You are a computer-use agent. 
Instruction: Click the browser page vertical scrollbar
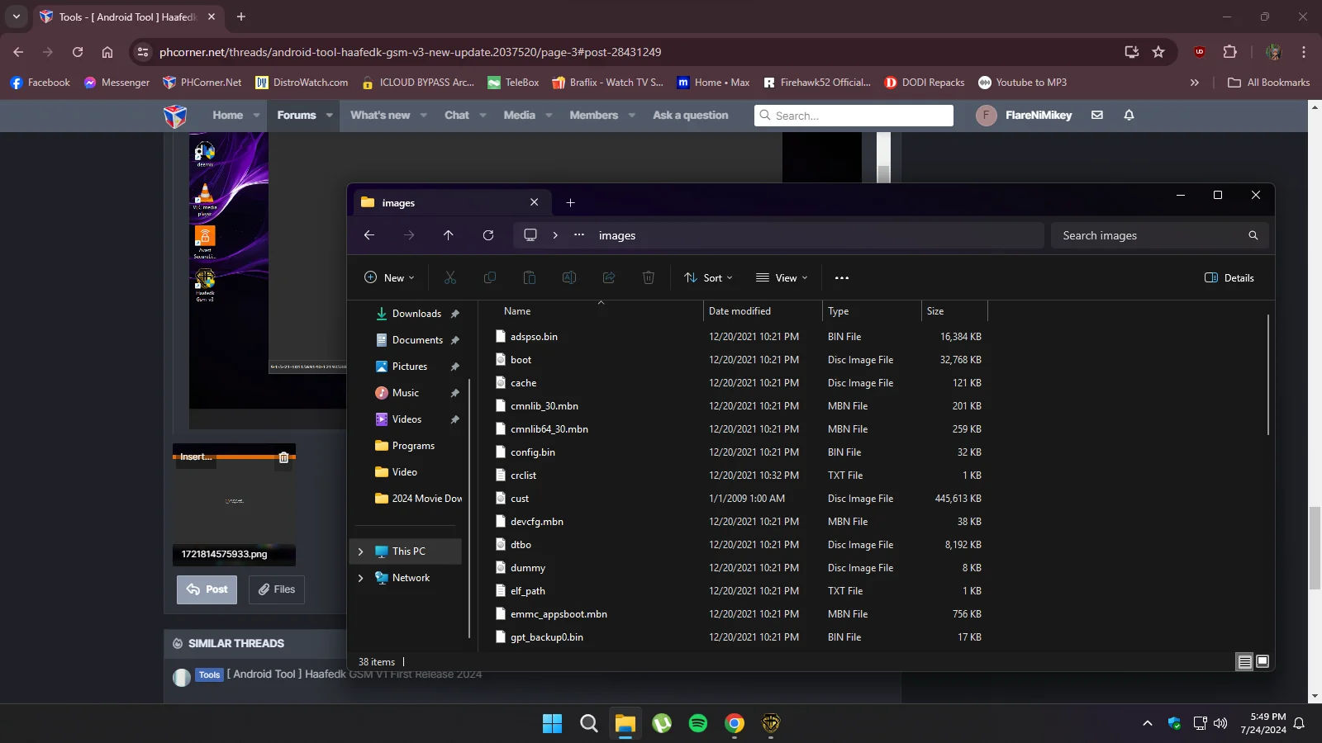coord(1315,548)
